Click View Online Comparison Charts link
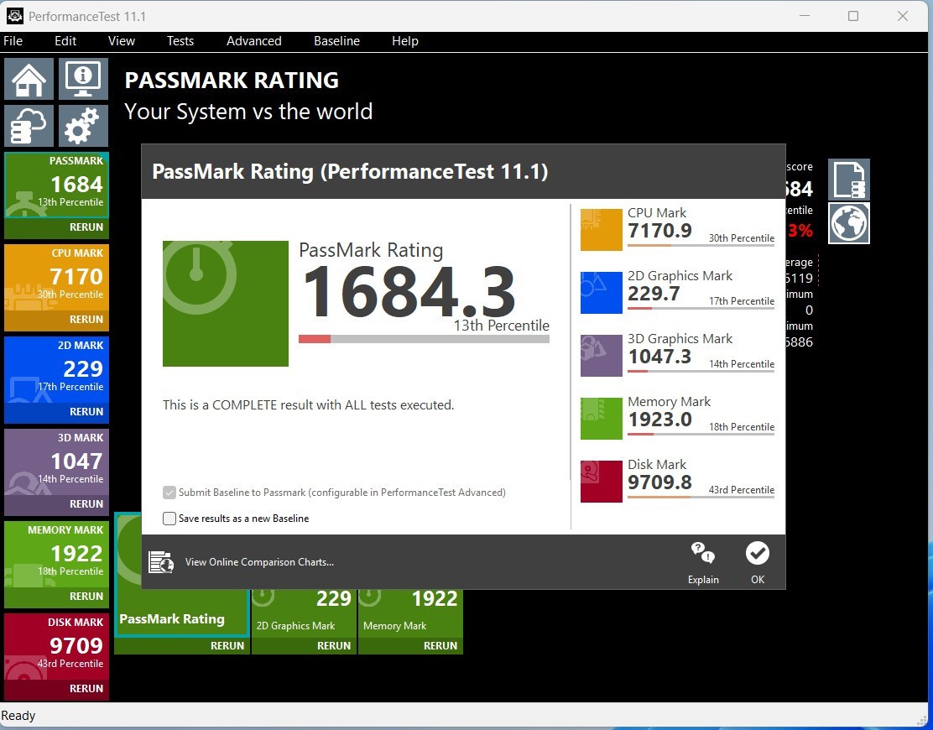 point(259,561)
